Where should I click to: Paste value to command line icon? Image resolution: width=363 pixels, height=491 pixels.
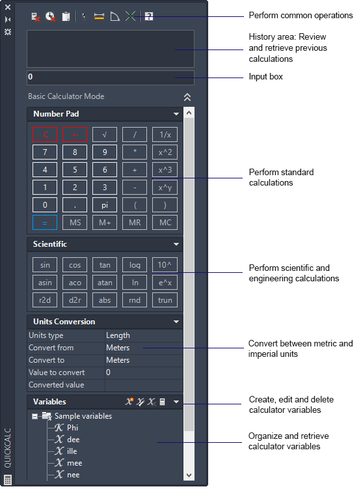[x=66, y=16]
